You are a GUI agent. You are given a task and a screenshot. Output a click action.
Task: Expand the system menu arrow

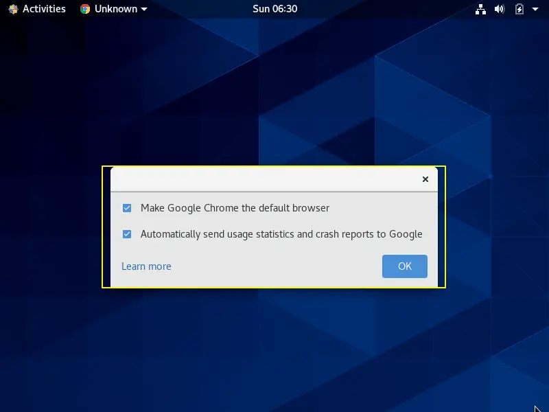click(x=535, y=9)
